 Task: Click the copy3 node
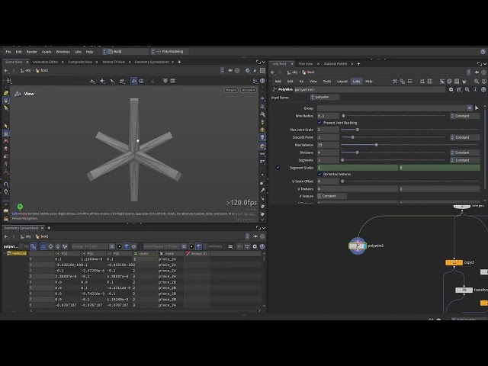click(454, 262)
